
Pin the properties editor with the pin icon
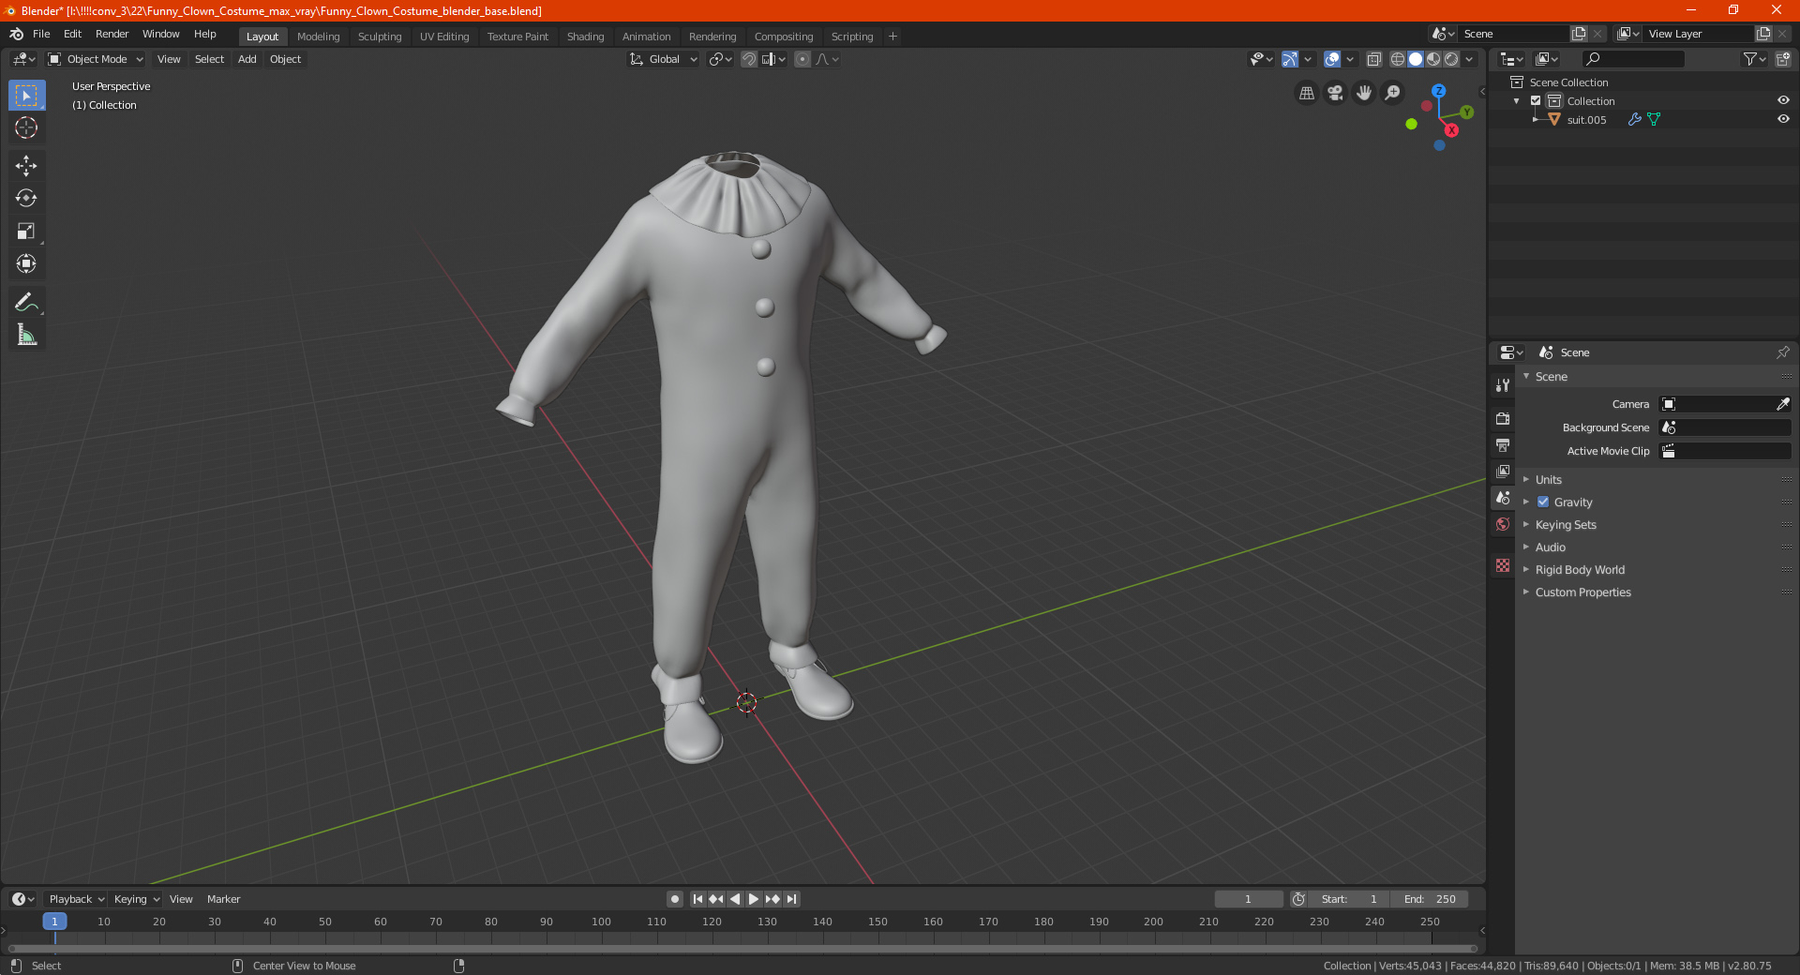pyautogui.click(x=1782, y=352)
